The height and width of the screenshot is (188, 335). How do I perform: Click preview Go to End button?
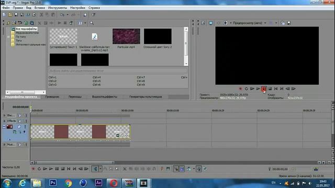[282, 89]
